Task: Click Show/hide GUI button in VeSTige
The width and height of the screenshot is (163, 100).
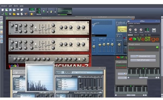Action: [x=143, y=56]
